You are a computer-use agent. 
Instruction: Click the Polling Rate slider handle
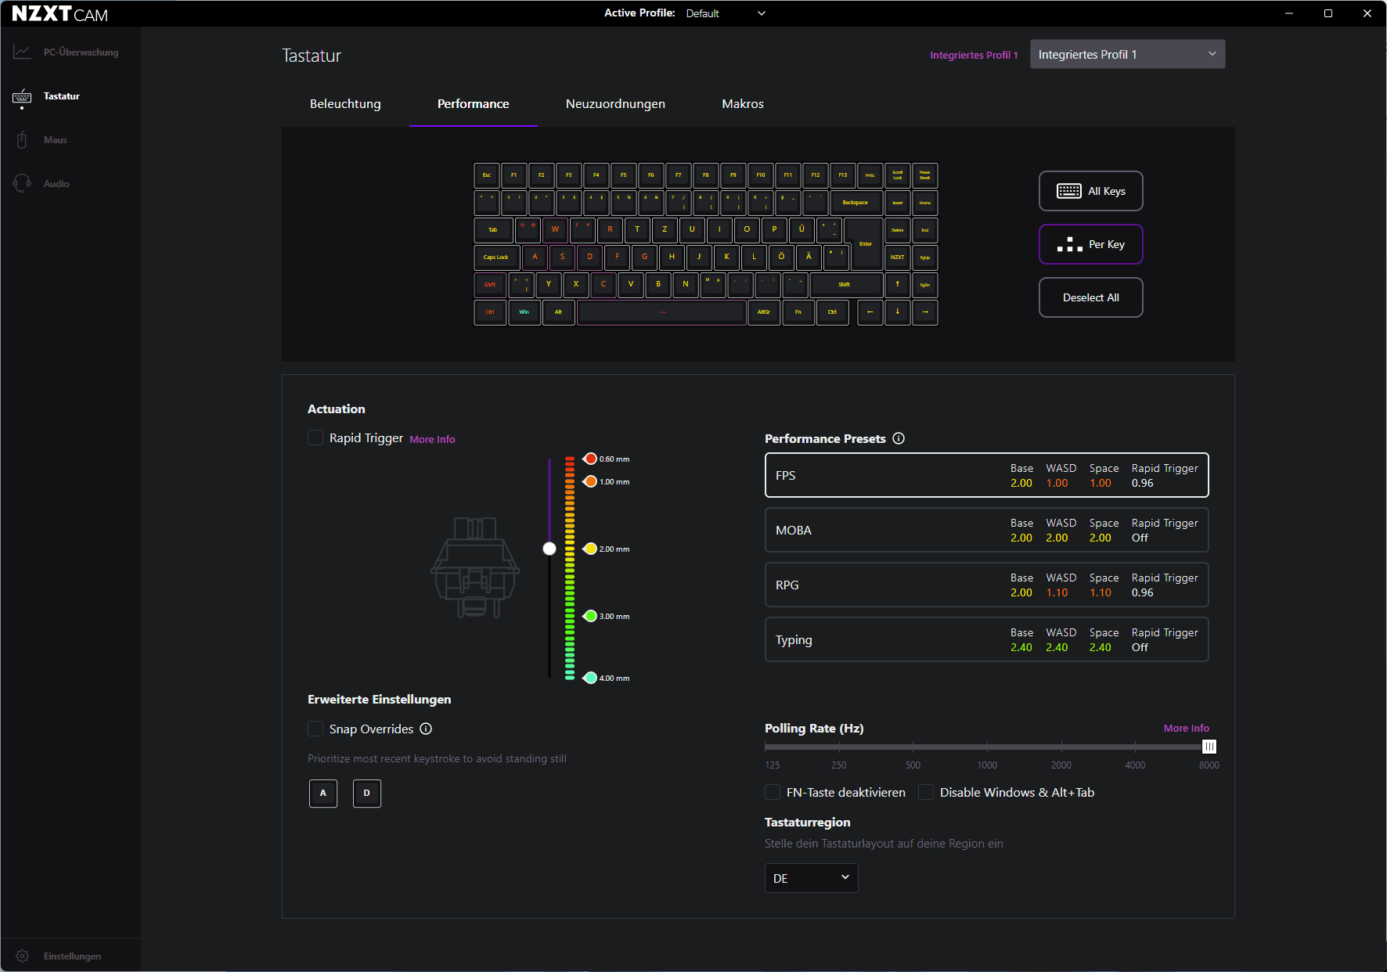(x=1209, y=747)
